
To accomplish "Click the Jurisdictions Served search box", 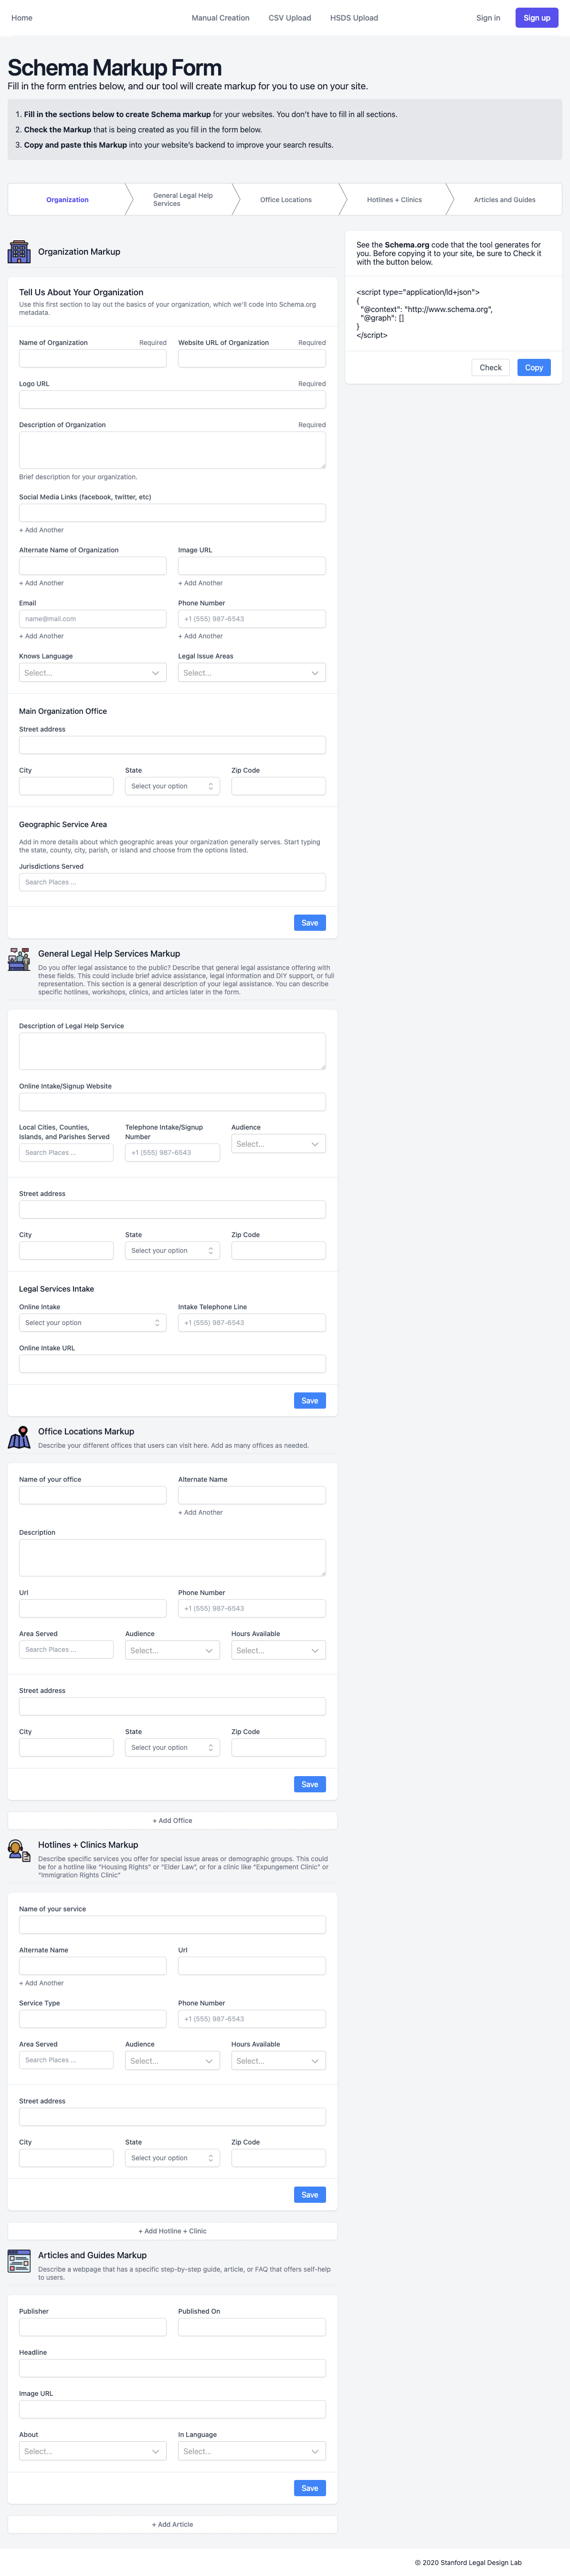I will (x=173, y=882).
